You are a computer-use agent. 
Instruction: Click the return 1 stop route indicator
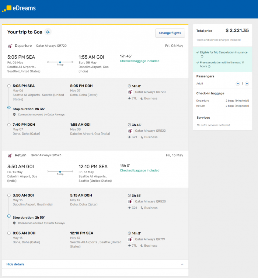point(60,173)
